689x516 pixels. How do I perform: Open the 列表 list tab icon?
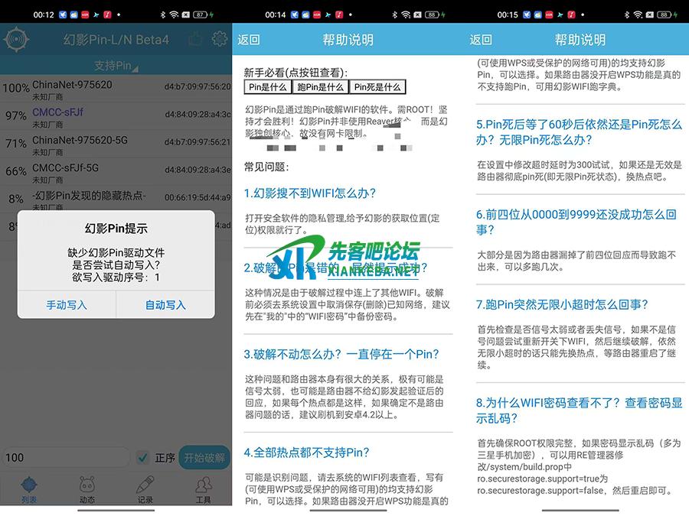[x=29, y=489]
